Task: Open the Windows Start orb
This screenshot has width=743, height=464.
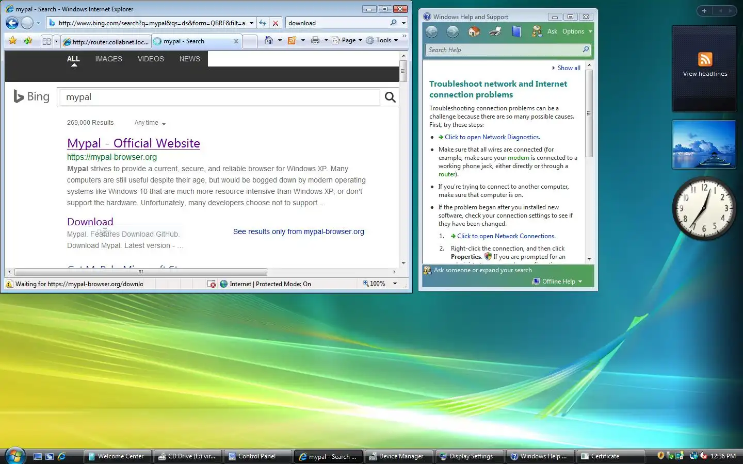Action: (15, 456)
